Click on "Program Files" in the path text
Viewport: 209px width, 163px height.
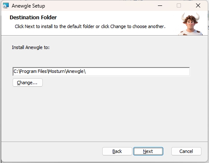33,72
